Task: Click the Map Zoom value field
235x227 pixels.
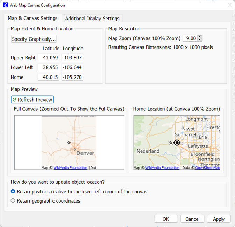Action: [x=190, y=38]
